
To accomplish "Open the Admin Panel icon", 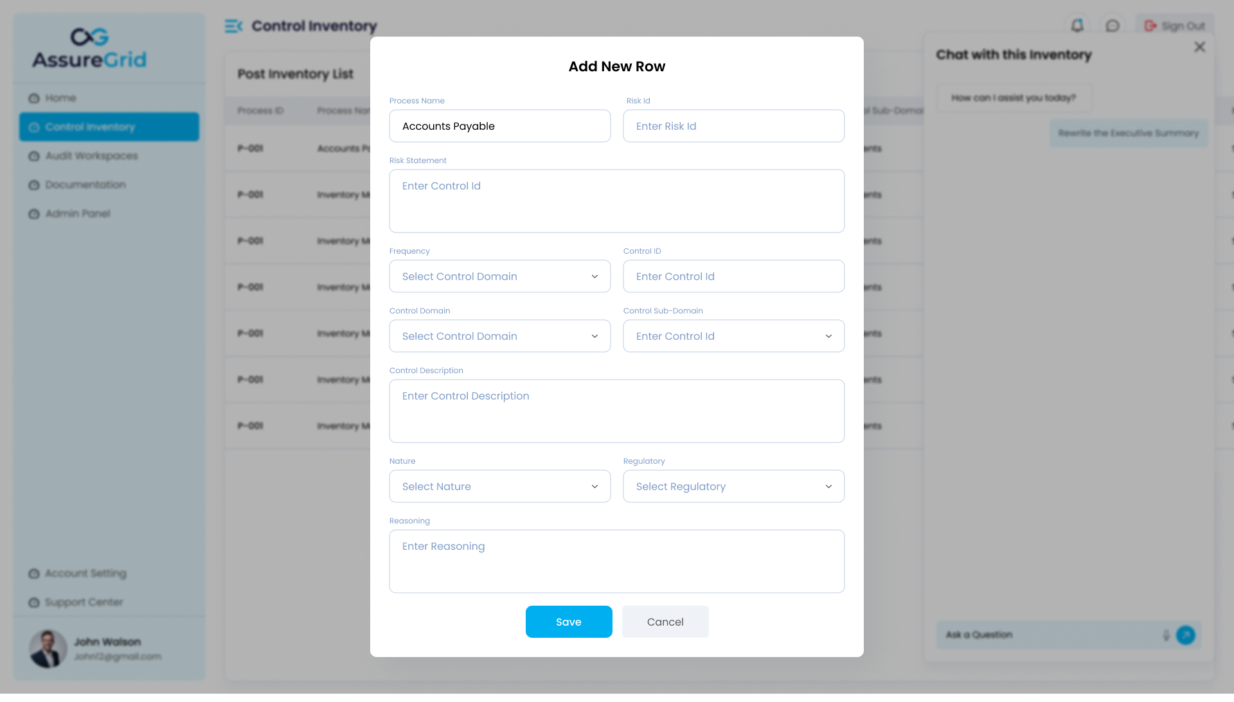I will click(x=35, y=213).
